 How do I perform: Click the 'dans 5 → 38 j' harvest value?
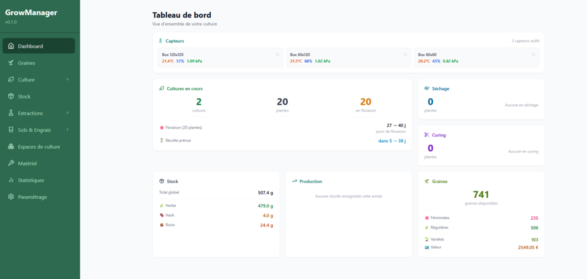click(392, 141)
